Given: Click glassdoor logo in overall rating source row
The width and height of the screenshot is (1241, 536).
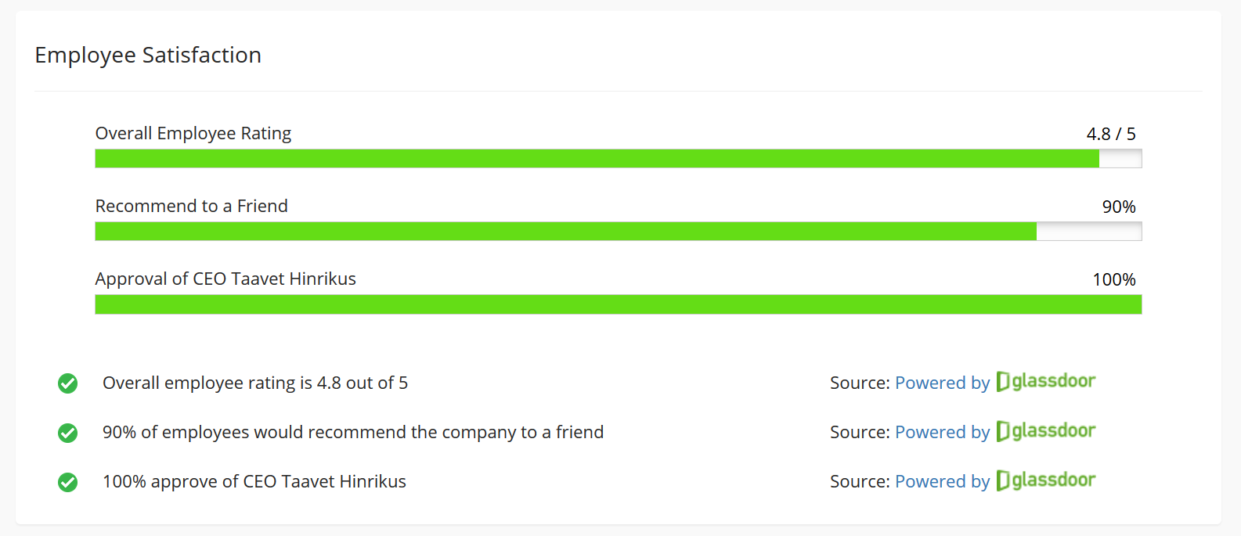Looking at the screenshot, I should (x=1045, y=381).
